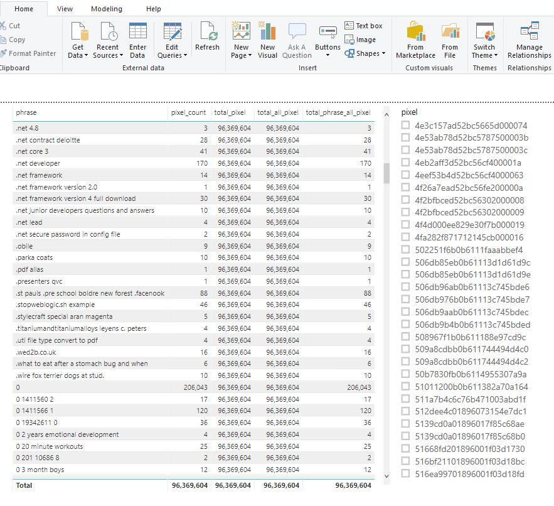Select the Format Painter brush
554x506 pixels.
point(3,53)
